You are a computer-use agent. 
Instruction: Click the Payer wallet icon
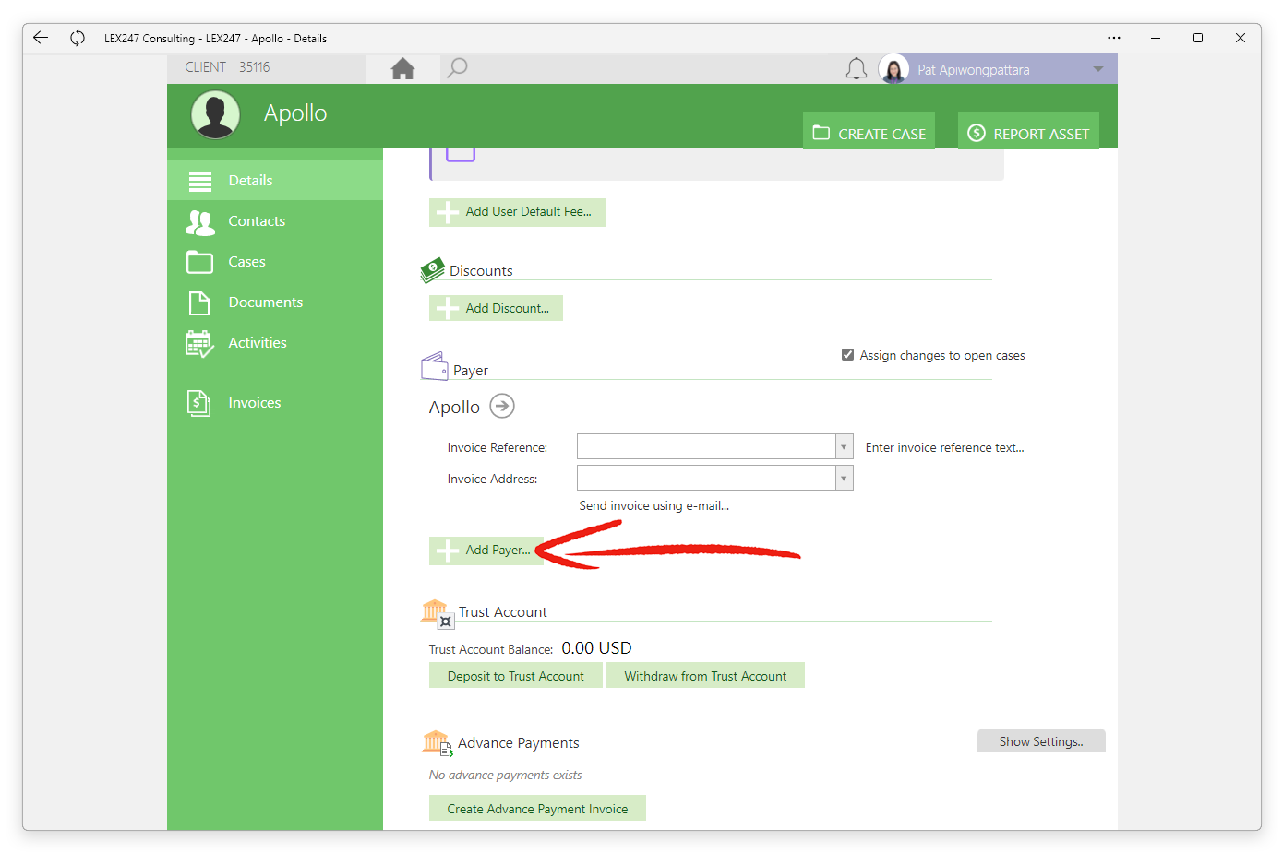(x=435, y=366)
